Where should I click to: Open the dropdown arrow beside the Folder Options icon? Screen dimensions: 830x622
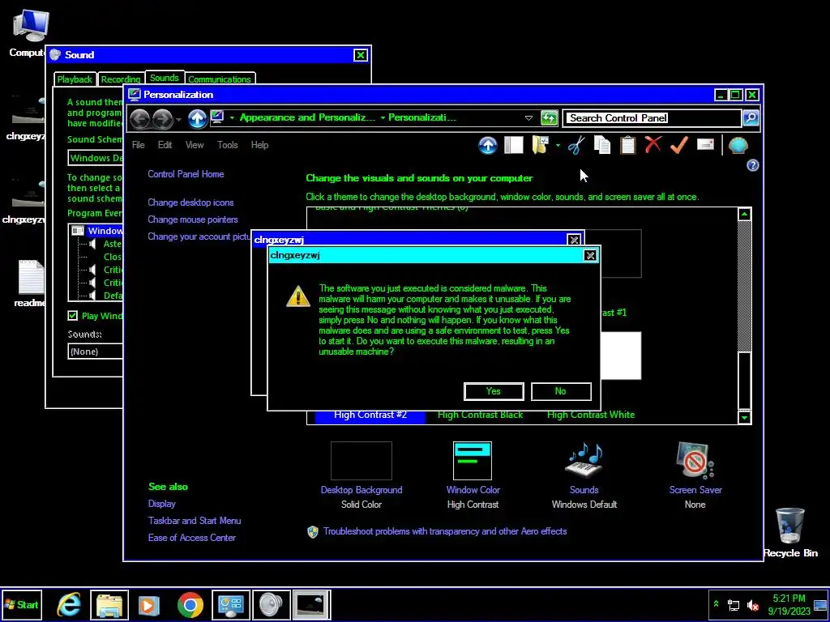click(x=558, y=146)
